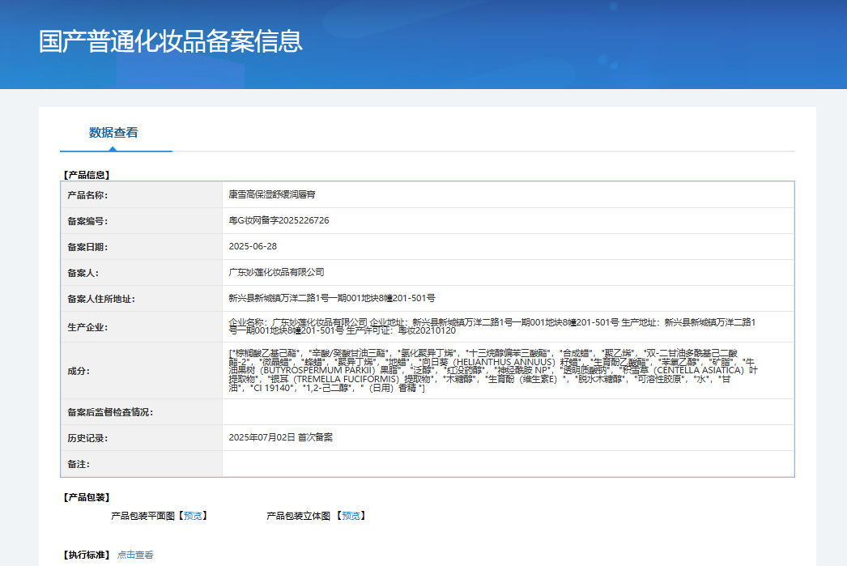847x566 pixels.
Task: Click the history entry 2025年07月02日 首次备案
Action: pyautogui.click(x=281, y=437)
